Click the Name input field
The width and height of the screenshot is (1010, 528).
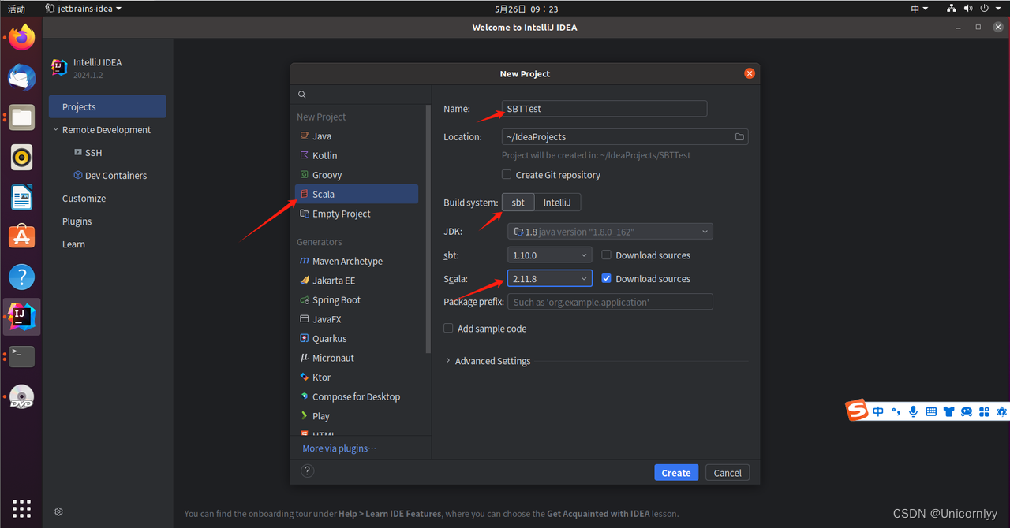point(604,109)
